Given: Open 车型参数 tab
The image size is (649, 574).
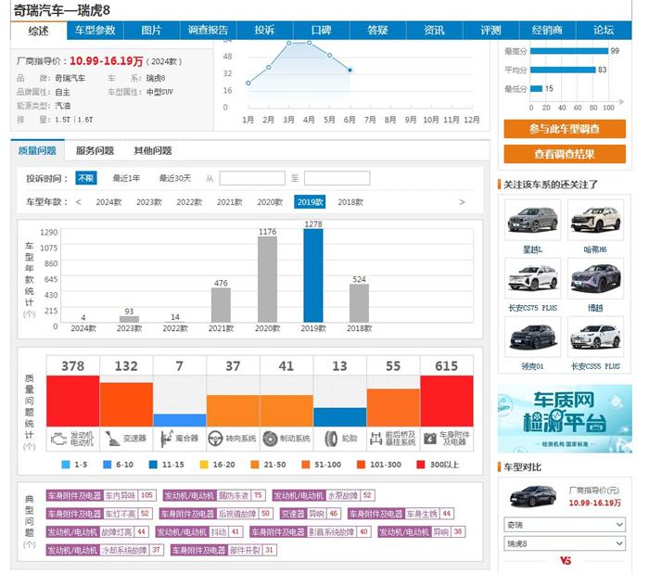Looking at the screenshot, I should [x=95, y=31].
